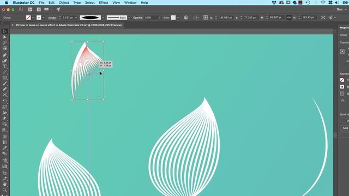Select the Rectangle tool

click(5, 78)
